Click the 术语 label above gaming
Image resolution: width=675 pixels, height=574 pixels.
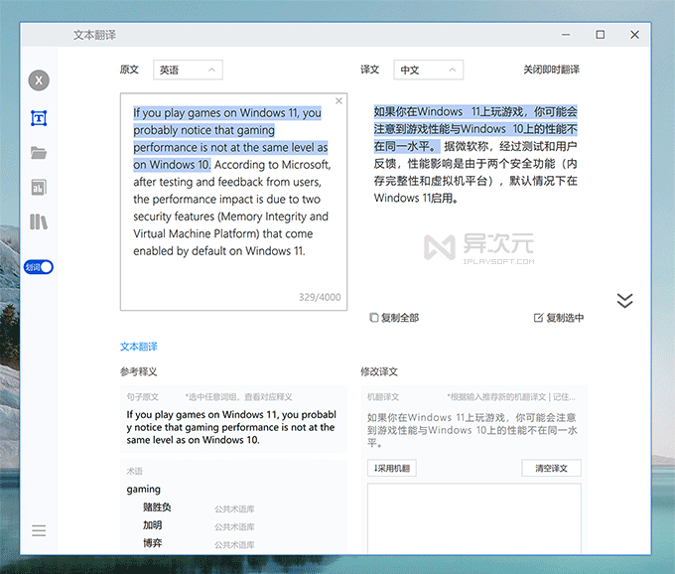[x=134, y=471]
